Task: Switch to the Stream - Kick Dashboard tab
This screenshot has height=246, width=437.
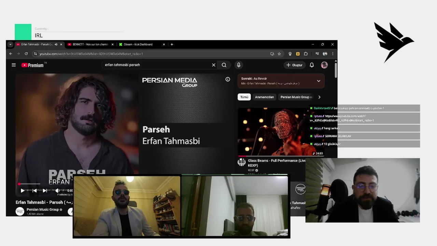Action: 142,44
